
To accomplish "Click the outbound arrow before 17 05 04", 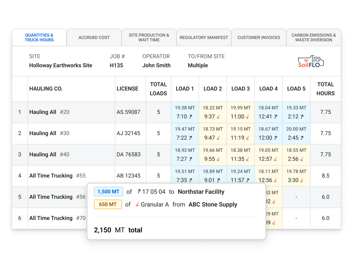I will 139,192.
